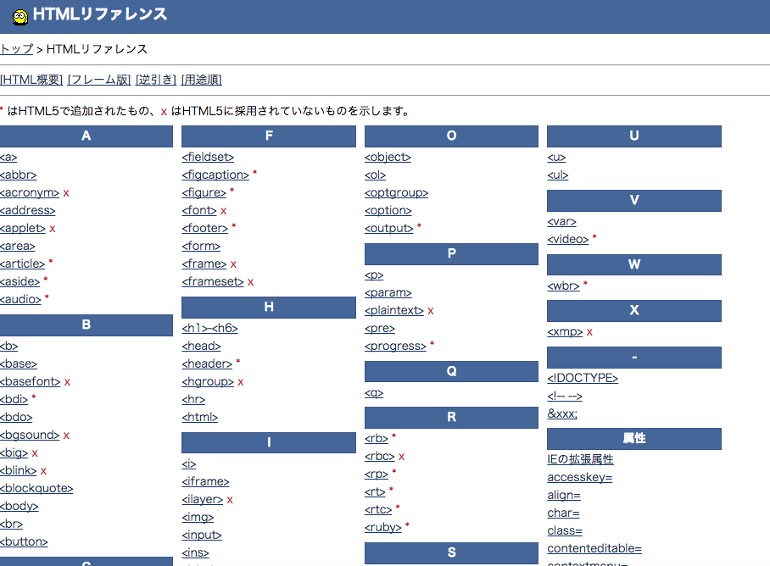The width and height of the screenshot is (770, 566).
Task: Open the <img> tag reference
Action: pos(198,518)
